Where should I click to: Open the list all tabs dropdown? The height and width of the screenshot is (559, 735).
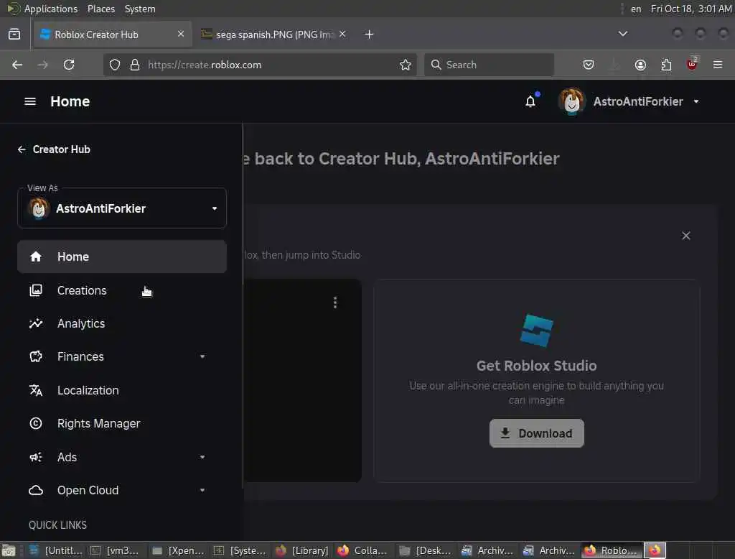tap(622, 34)
